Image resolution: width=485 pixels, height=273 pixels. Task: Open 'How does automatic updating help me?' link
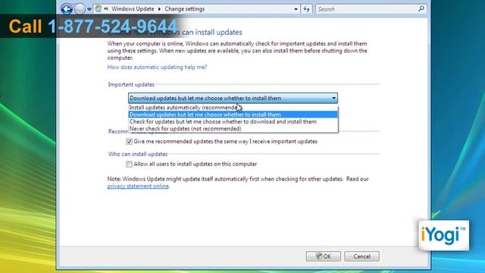[x=157, y=67]
